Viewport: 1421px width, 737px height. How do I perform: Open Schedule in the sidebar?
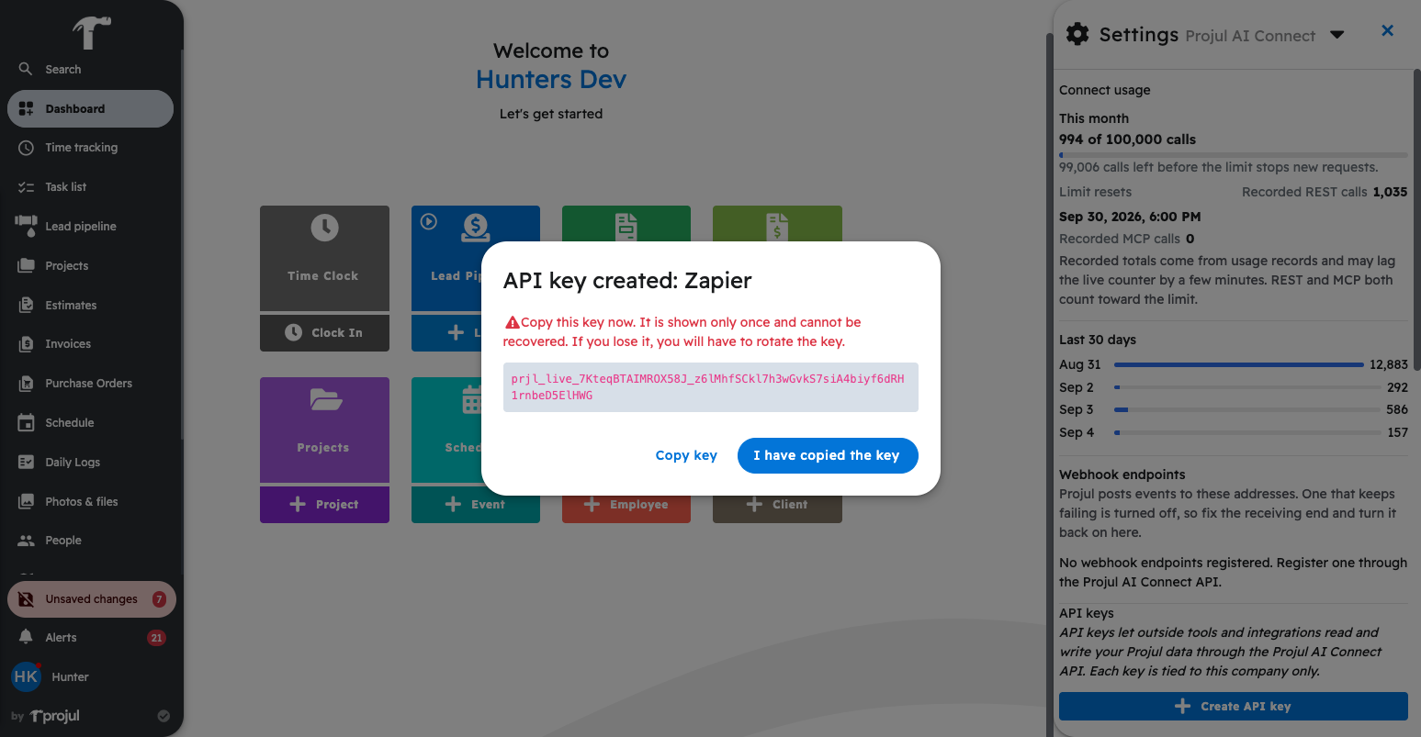pos(90,423)
